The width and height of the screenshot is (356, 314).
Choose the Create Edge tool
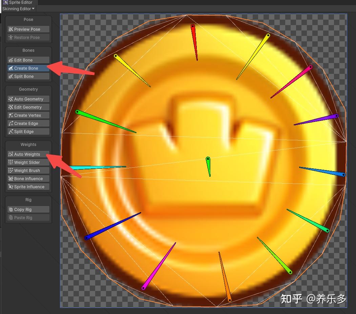click(x=28, y=124)
